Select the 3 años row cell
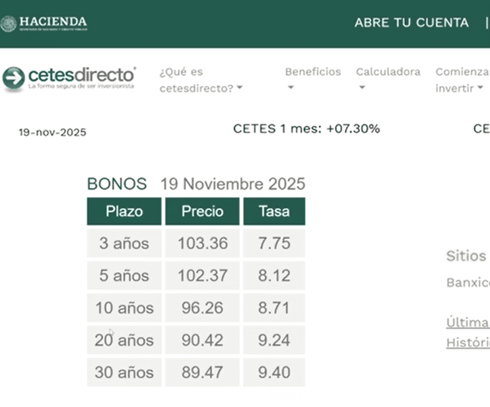490x407 pixels. (x=124, y=243)
